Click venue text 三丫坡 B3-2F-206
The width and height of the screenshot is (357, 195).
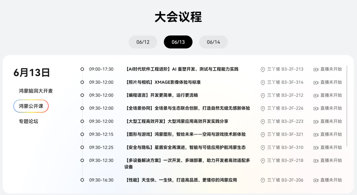point(285,180)
